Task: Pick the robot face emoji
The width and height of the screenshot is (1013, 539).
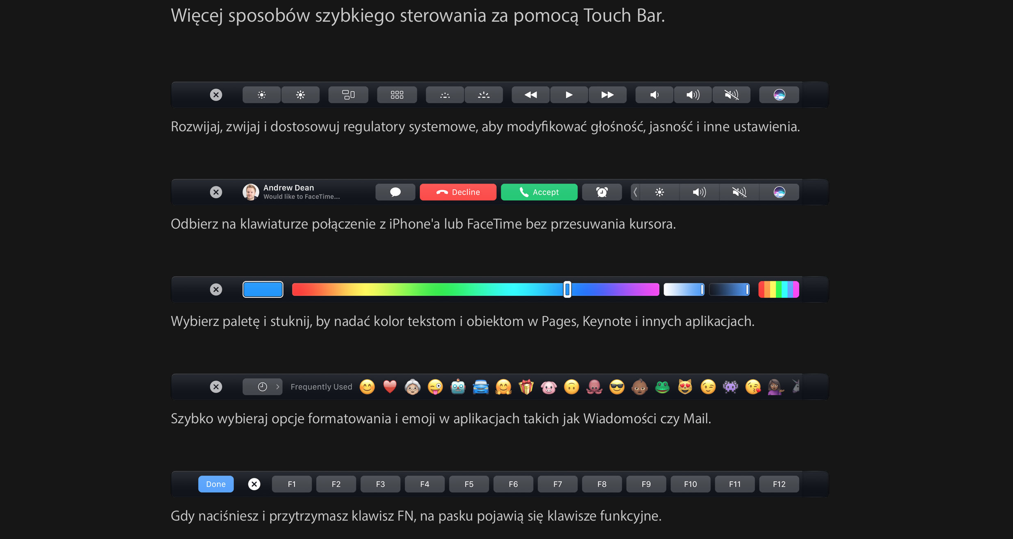Action: click(x=458, y=387)
